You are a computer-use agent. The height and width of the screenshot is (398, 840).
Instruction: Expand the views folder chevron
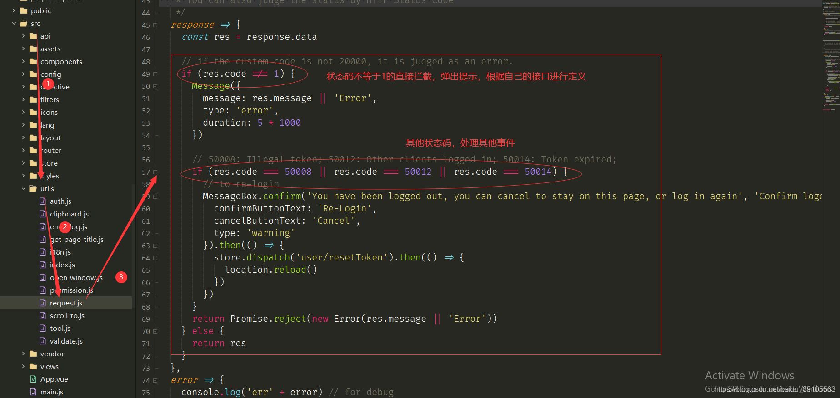[24, 366]
